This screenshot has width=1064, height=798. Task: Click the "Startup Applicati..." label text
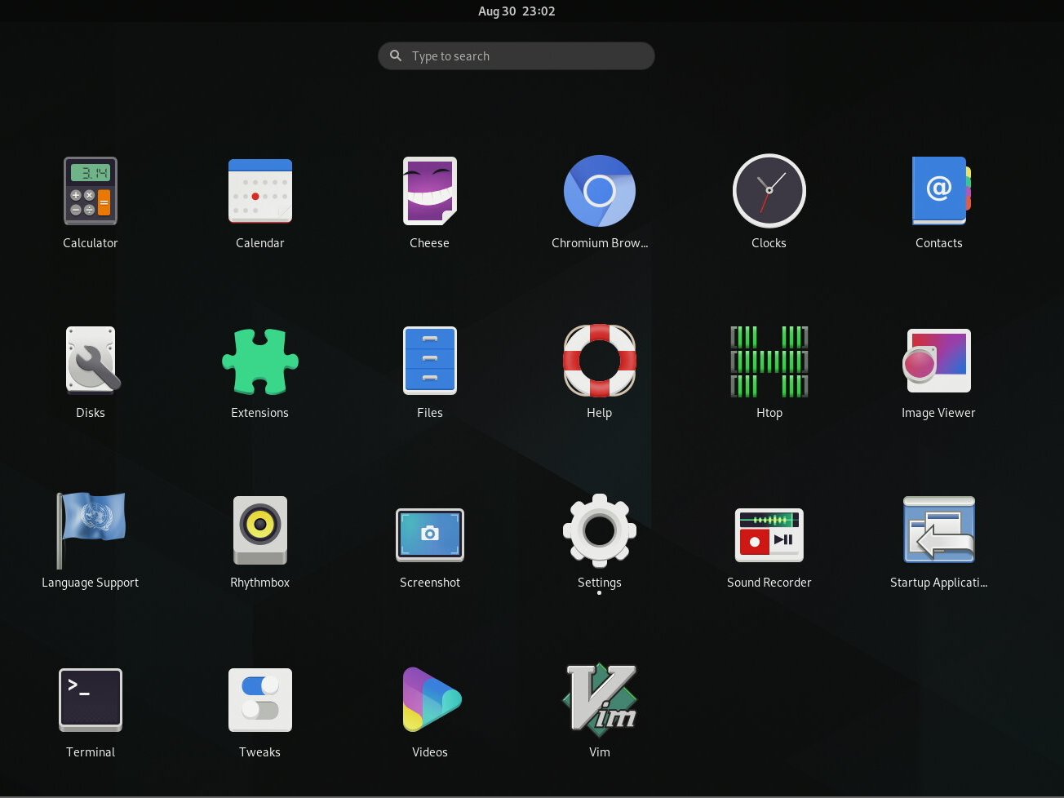point(939,583)
